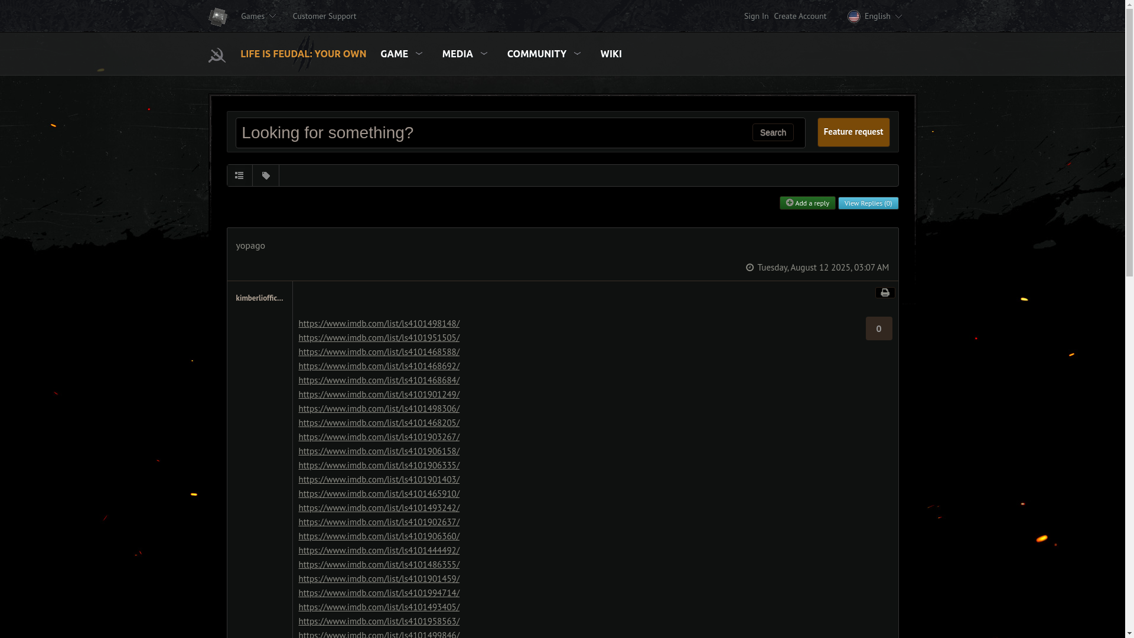
Task: Open link ending ls4101903267/
Action: click(x=379, y=437)
